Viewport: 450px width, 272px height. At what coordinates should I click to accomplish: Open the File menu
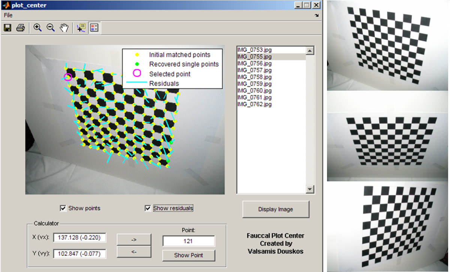coord(8,15)
